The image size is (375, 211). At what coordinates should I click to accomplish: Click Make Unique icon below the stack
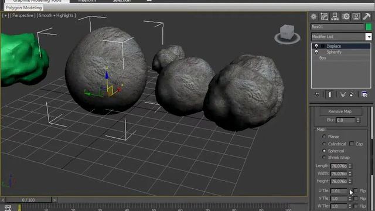pyautogui.click(x=343, y=94)
